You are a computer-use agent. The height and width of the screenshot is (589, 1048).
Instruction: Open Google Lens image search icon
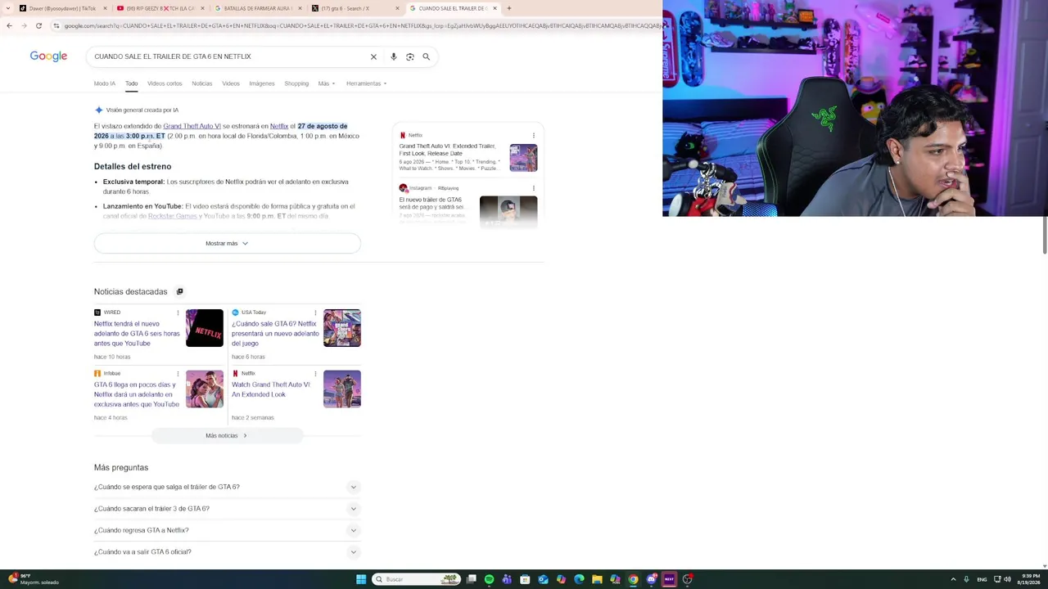(x=410, y=56)
